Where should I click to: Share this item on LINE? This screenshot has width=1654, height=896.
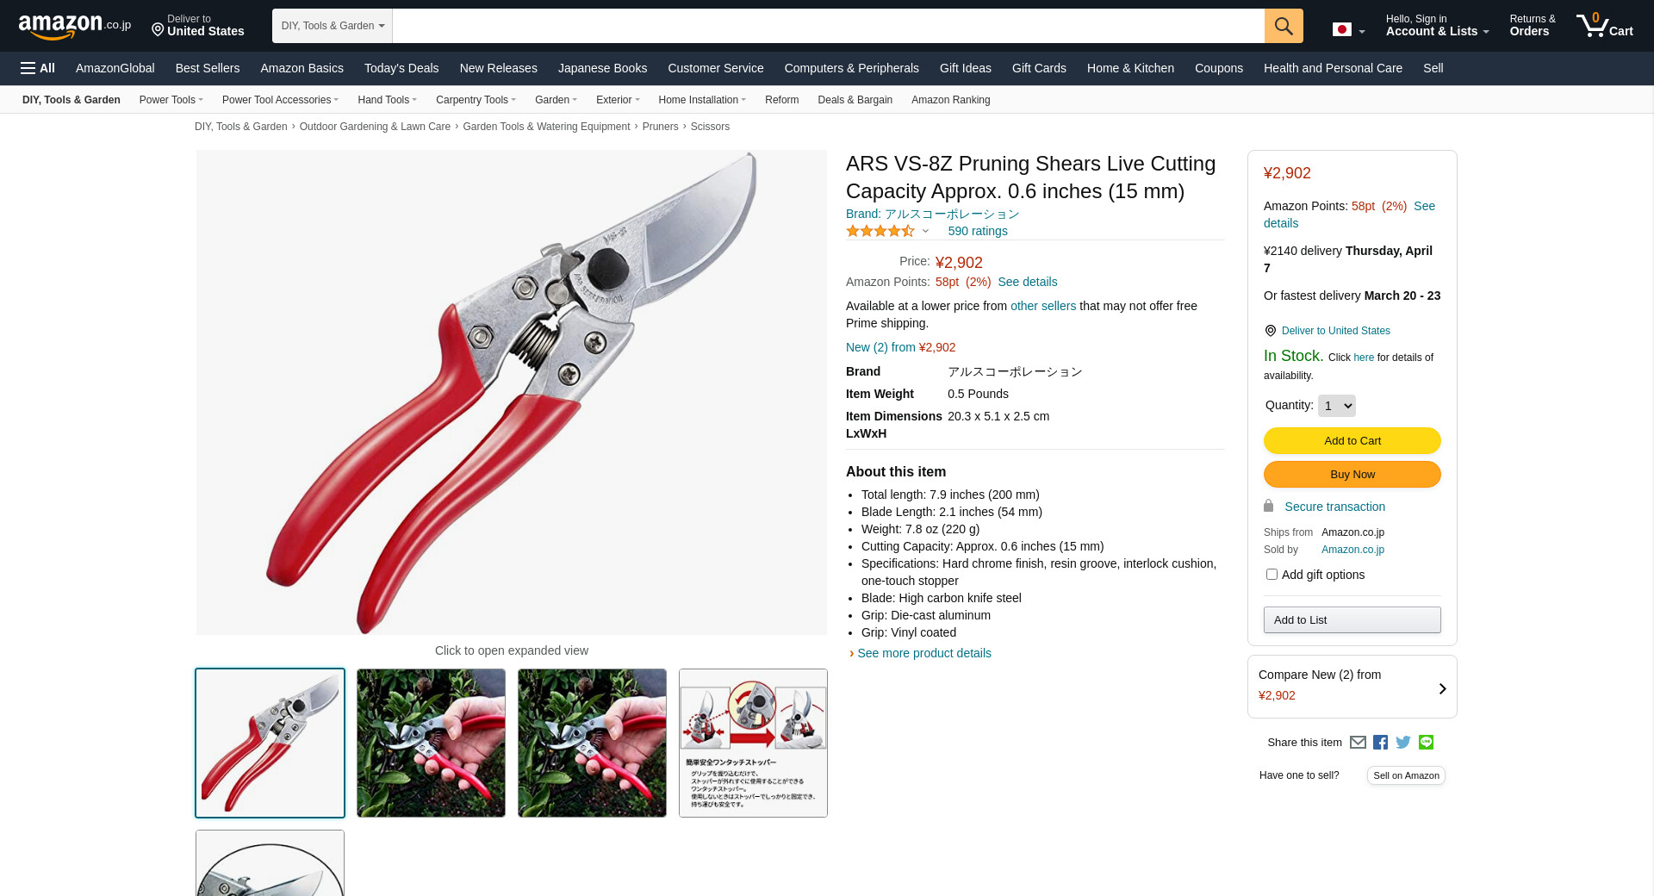point(1426,742)
